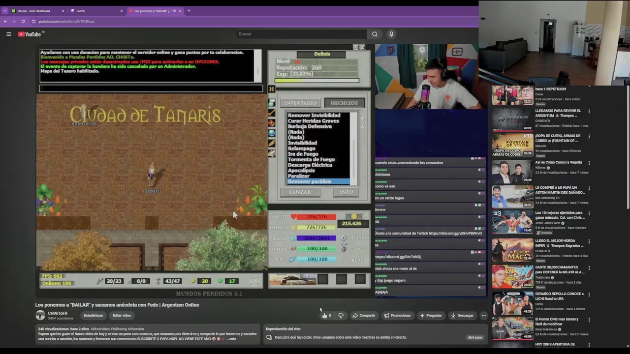Image resolution: width=630 pixels, height=354 pixels.
Task: Go to YouTube home via logo
Action: pyautogui.click(x=30, y=34)
